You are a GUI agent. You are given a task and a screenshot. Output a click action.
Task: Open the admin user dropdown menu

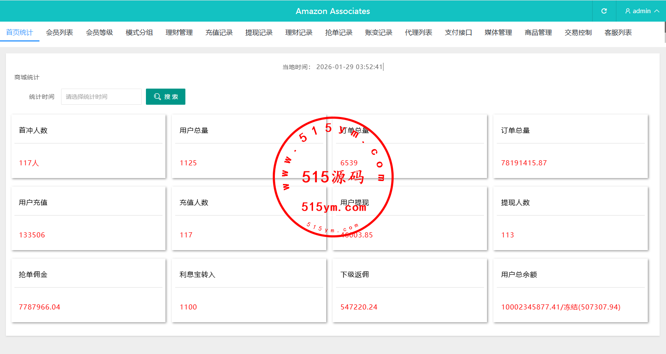642,11
